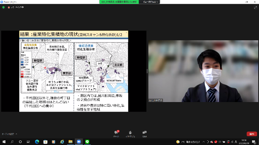
Task: Click the IME input mode indicator
Action: tap(236, 142)
